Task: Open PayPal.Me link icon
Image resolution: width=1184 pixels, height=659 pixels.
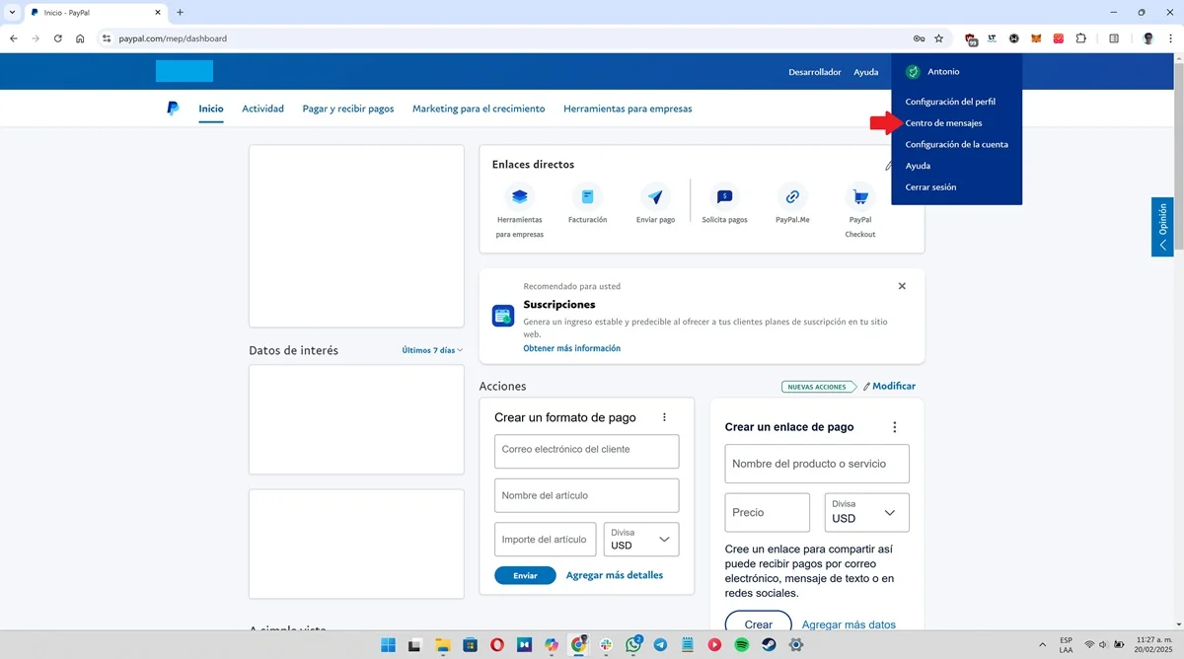Action: tap(791, 196)
